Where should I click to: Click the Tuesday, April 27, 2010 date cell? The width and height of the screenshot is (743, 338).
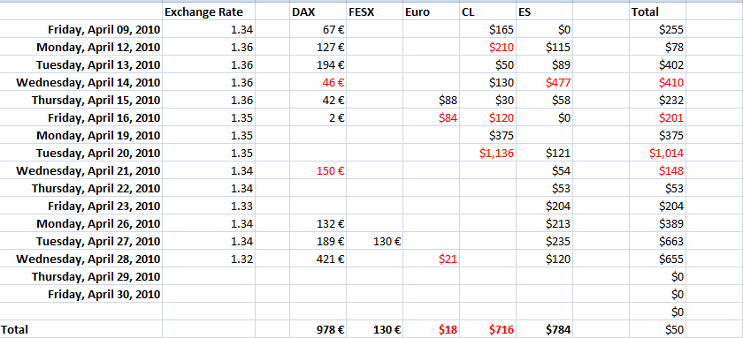(x=81, y=242)
